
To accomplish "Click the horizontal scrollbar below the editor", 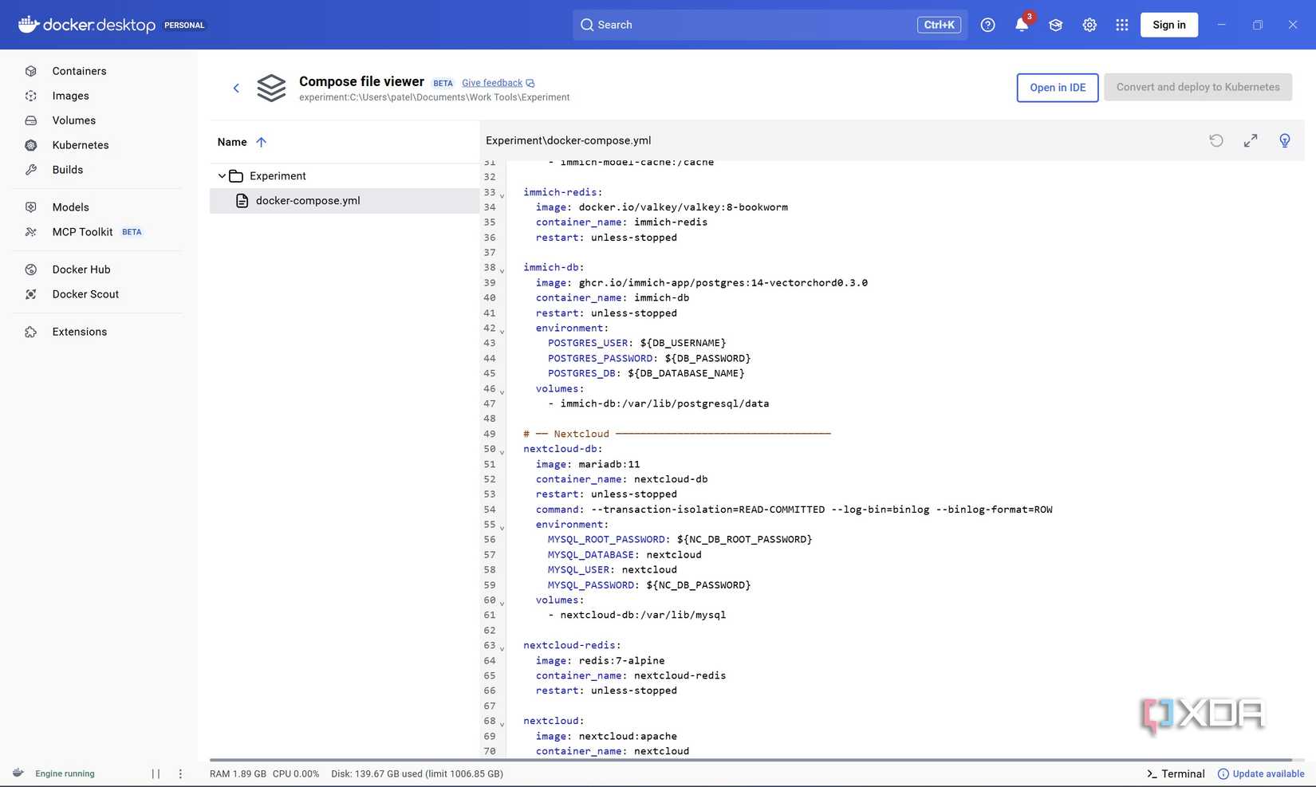I will coord(750,760).
